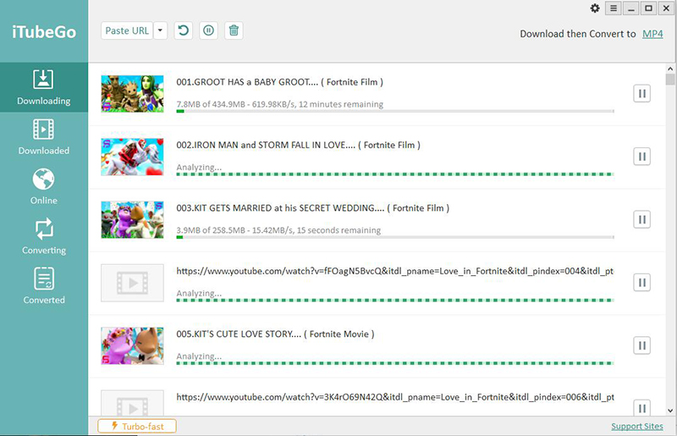
Task: Pause the pindex=006 URL download
Action: coord(642,408)
